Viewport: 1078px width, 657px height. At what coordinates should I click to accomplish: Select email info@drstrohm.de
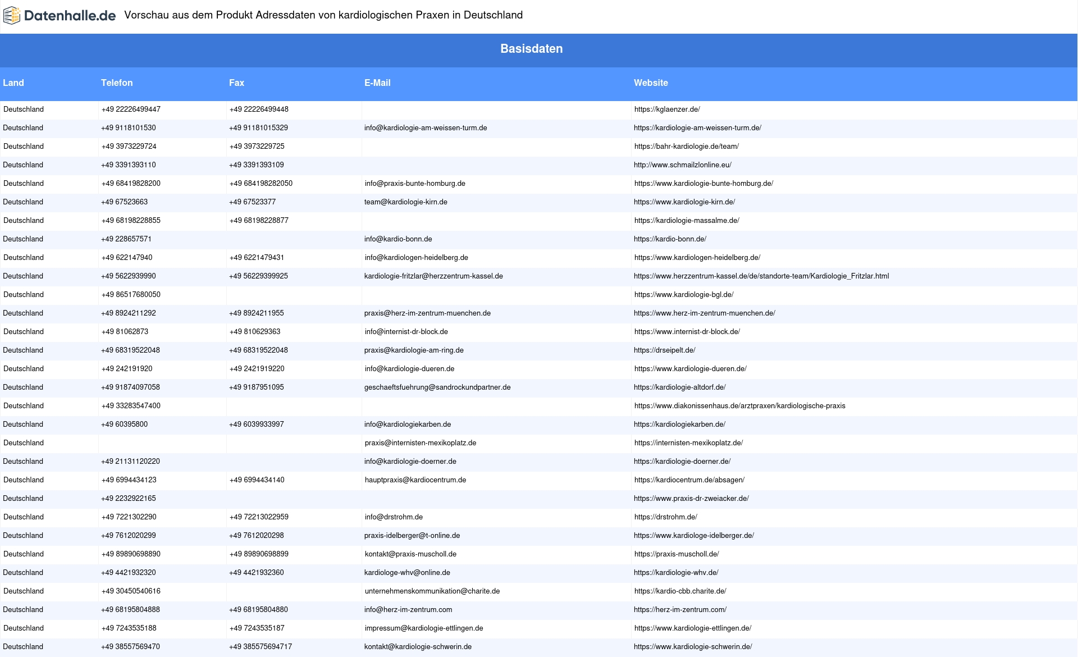tap(394, 517)
